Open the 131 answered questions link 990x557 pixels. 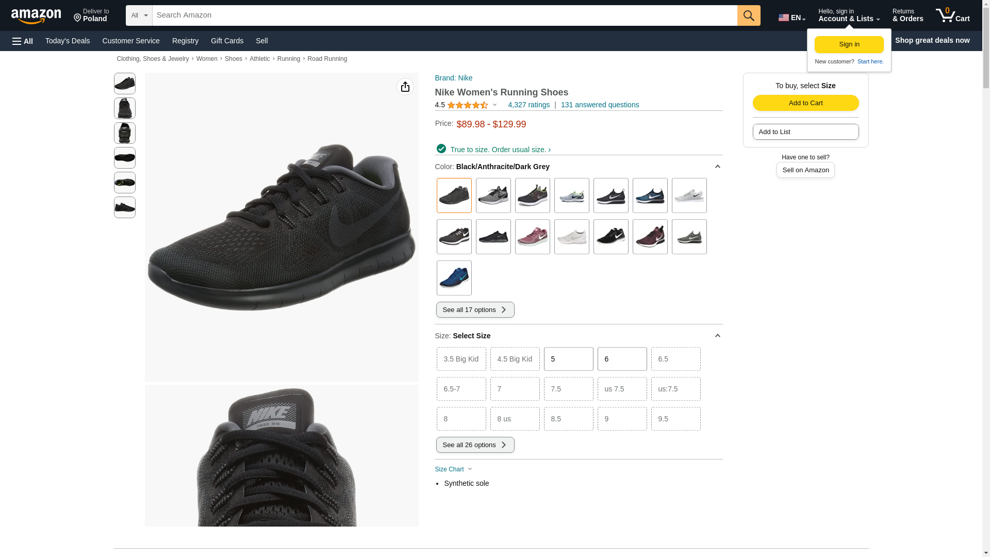(x=600, y=105)
